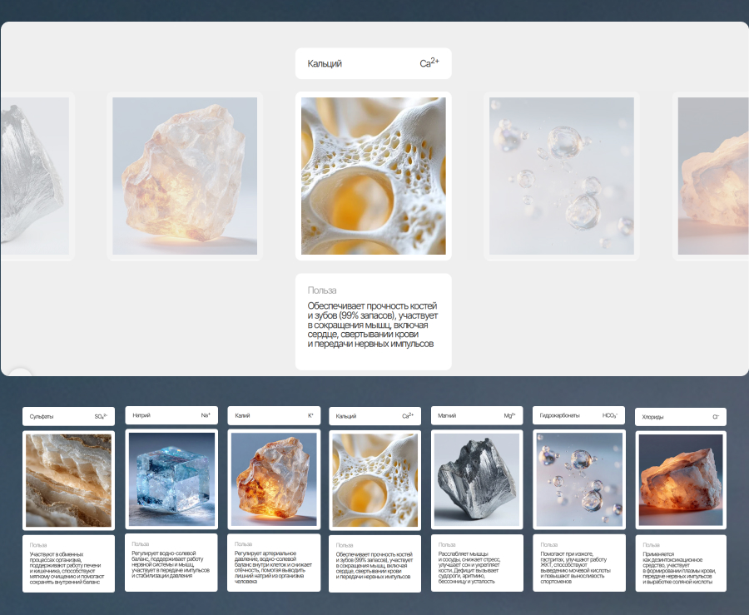Screen dimensions: 749x615
Task: Click the blue ice cube image under Натрий
Action: coord(171,479)
